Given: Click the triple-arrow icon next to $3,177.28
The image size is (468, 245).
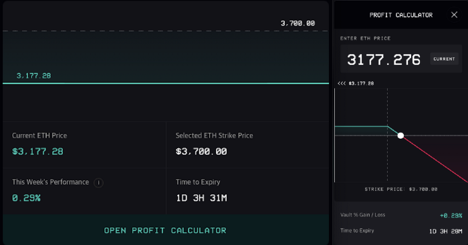Looking at the screenshot, I should 342,83.
